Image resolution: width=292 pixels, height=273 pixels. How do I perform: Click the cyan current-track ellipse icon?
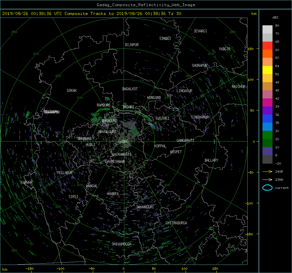pyautogui.click(x=267, y=188)
